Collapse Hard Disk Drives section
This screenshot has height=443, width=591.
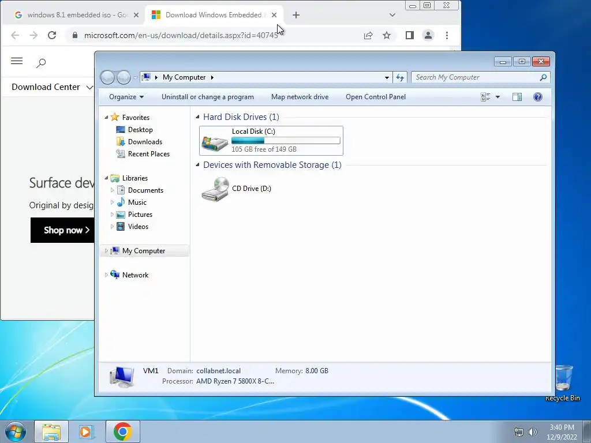pos(197,117)
